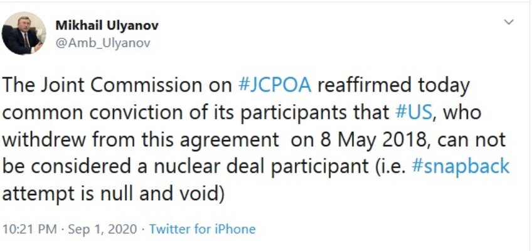This screenshot has width=532, height=251.
Task: Open the tweet options chevron menu
Action: point(509,22)
